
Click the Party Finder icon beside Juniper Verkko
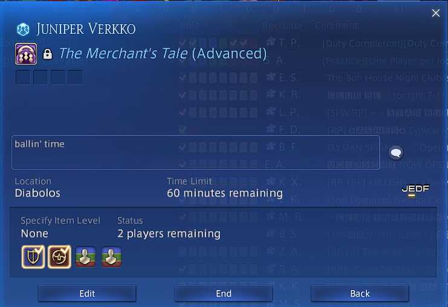[x=23, y=29]
